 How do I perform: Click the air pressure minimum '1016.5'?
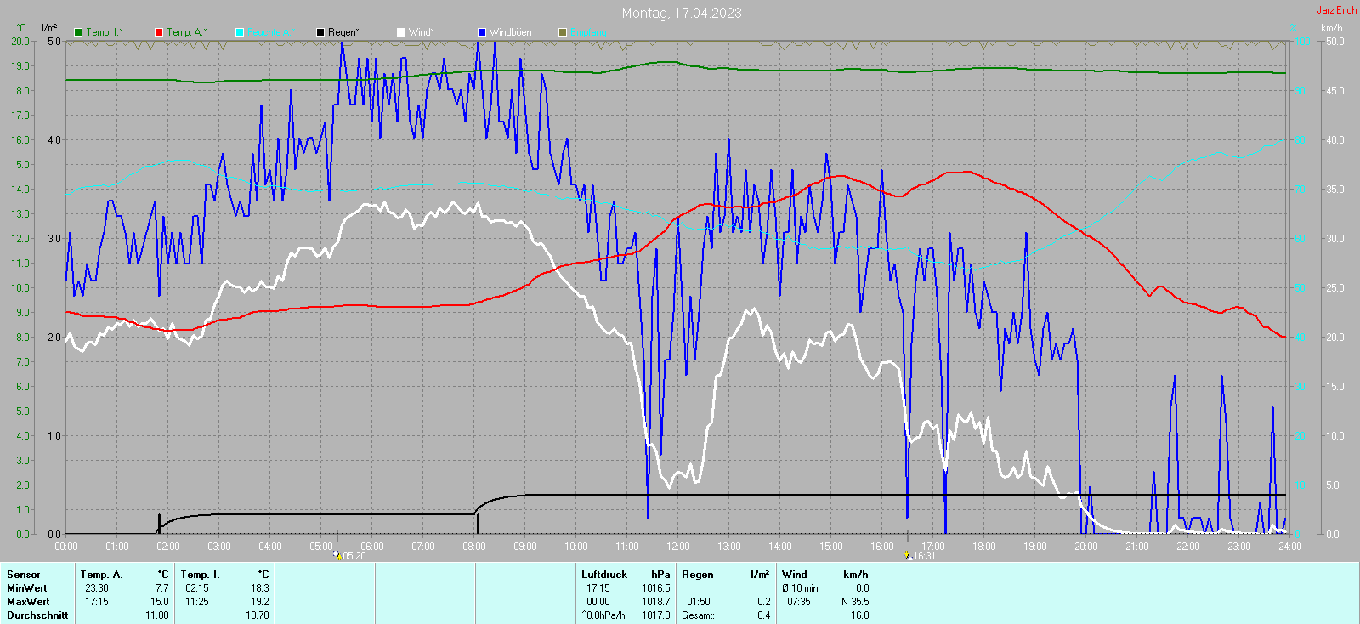tap(656, 588)
